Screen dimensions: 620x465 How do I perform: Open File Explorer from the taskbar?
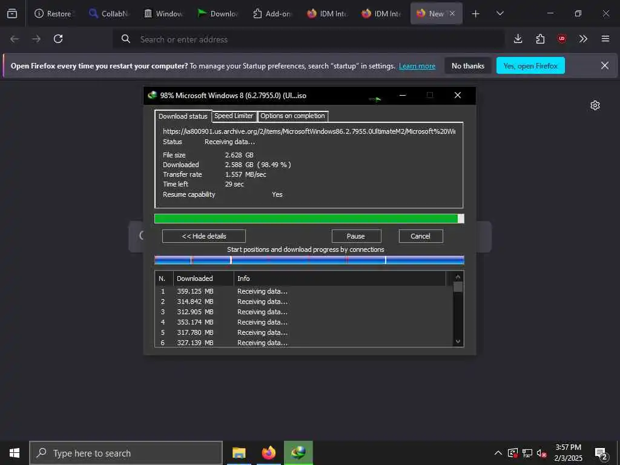point(239,453)
